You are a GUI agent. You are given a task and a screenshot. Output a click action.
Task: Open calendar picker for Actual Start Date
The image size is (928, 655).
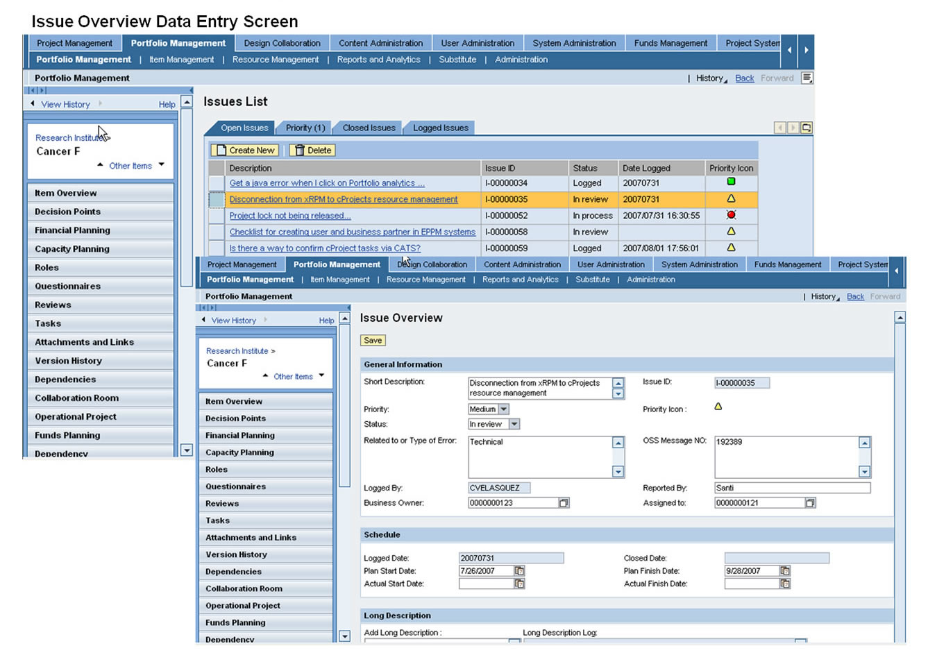pos(519,584)
